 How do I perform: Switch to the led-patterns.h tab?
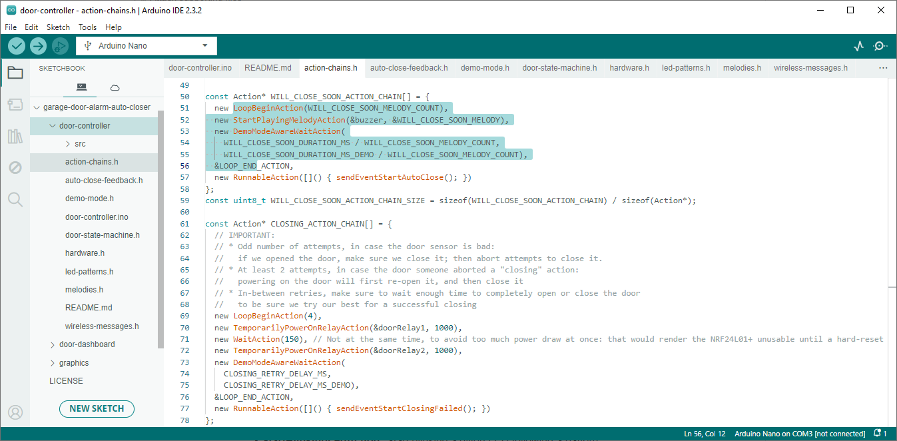(x=686, y=68)
